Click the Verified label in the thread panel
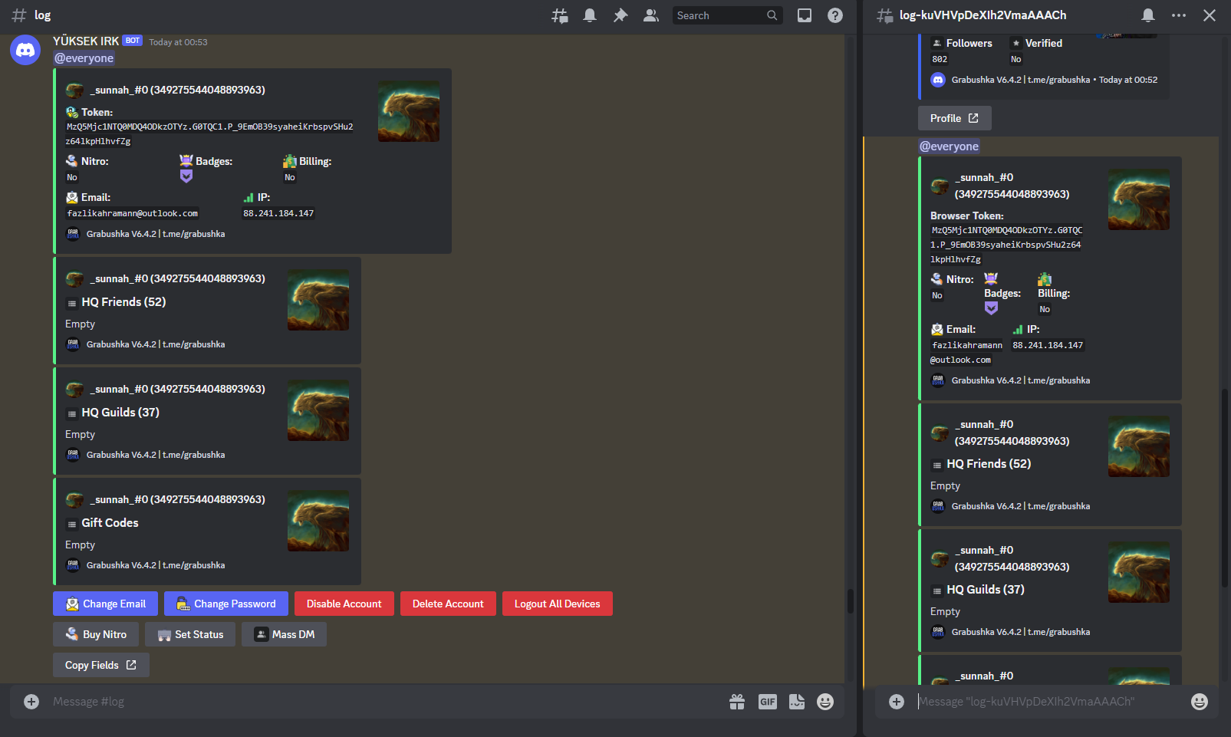This screenshot has width=1231, height=737. [1044, 44]
